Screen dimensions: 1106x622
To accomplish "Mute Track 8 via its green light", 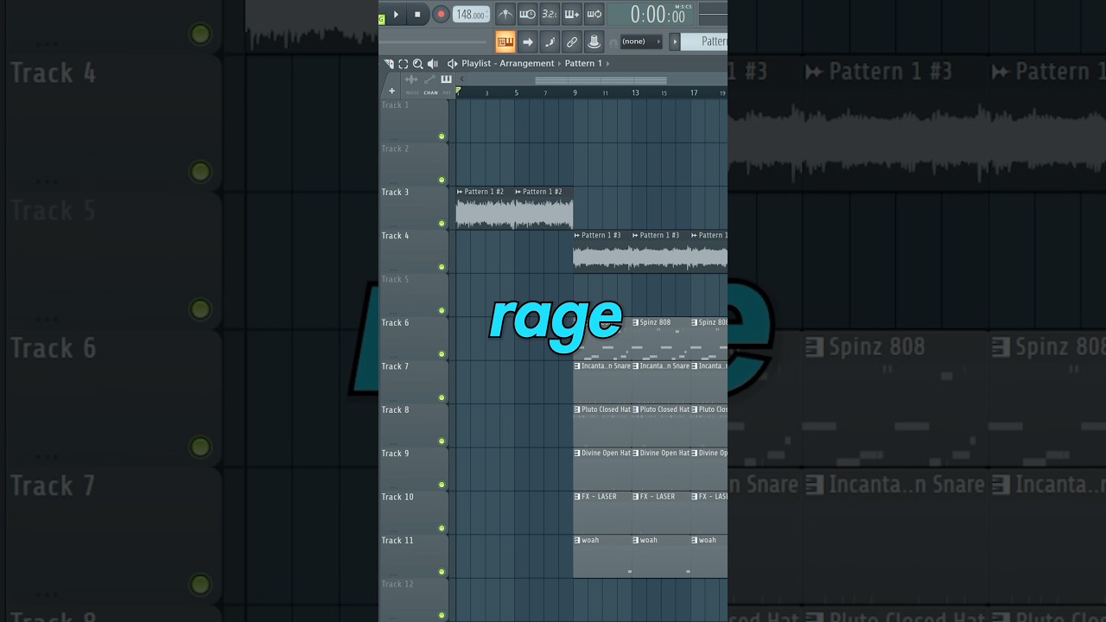I will [x=442, y=441].
